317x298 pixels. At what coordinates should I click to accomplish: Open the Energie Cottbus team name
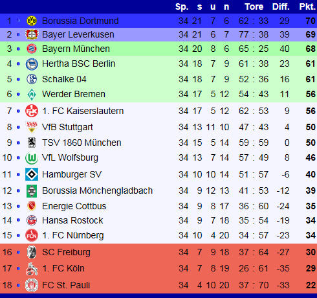pyautogui.click(x=74, y=206)
